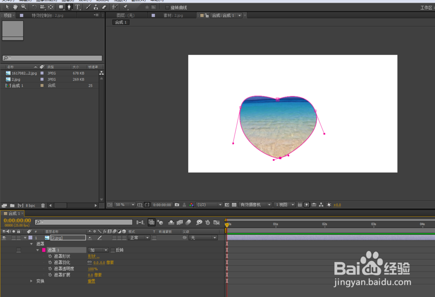The height and width of the screenshot is (297, 435).
Task: Open the 1 视图 view layout dropdown
Action: tap(284, 205)
